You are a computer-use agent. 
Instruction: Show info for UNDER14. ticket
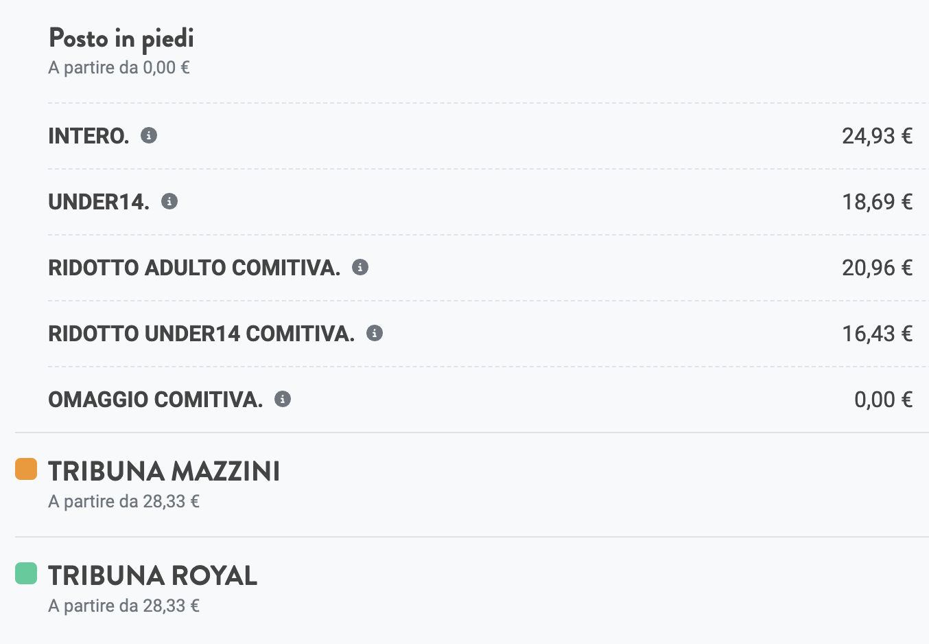(169, 201)
